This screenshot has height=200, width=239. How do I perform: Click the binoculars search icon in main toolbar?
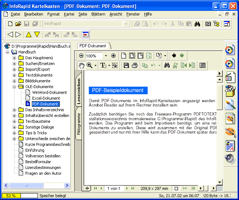(197, 24)
